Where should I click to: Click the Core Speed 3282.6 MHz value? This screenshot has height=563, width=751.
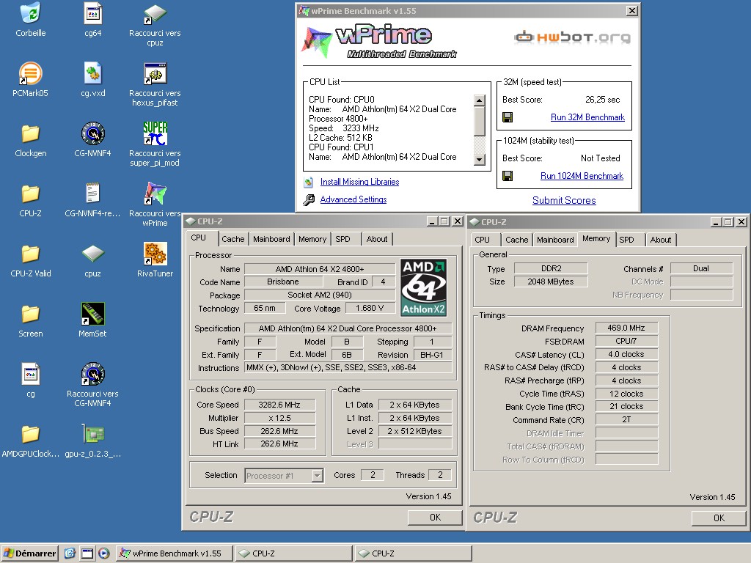[279, 405]
